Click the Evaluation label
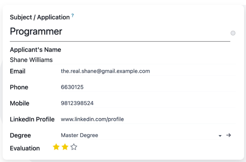The image size is (246, 162). pos(25,148)
